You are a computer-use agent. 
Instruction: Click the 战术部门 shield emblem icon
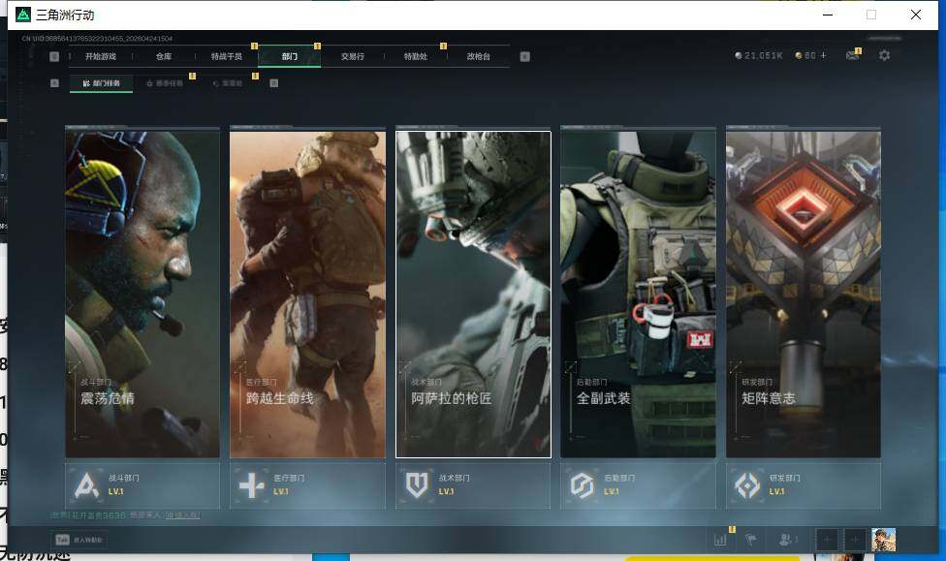[x=417, y=485]
